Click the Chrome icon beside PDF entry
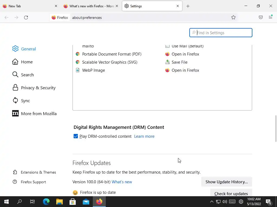Viewport: 277px width, 207px height. click(x=78, y=54)
